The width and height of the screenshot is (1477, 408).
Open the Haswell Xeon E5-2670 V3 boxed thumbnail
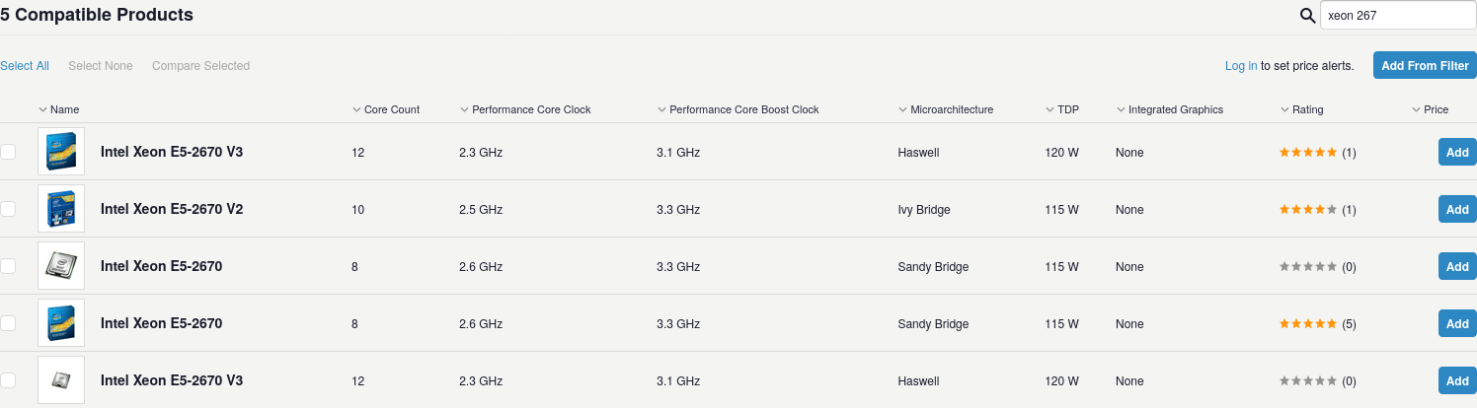(x=61, y=152)
